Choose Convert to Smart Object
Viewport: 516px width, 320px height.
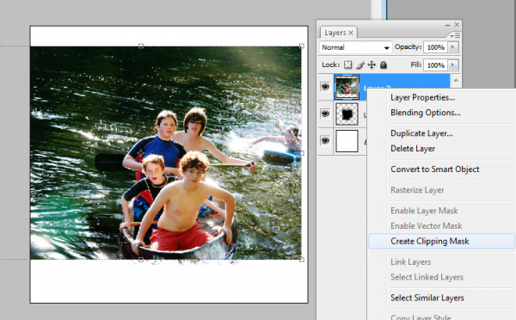[x=434, y=169]
